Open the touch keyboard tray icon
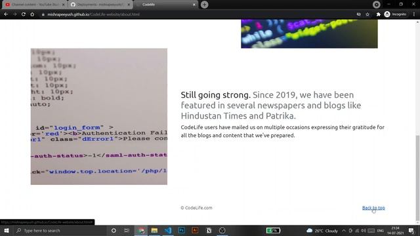 371,231
